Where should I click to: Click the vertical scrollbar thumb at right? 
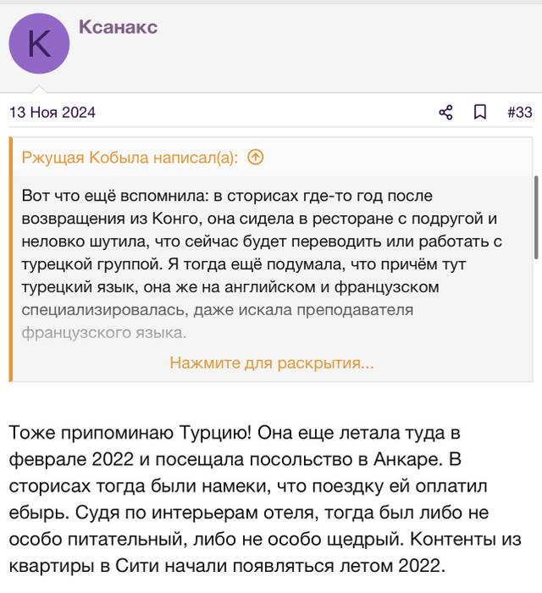(x=536, y=218)
